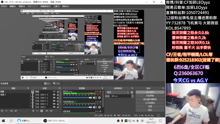Hide the 文本 (GDI+) 3 source

pos(54,101)
